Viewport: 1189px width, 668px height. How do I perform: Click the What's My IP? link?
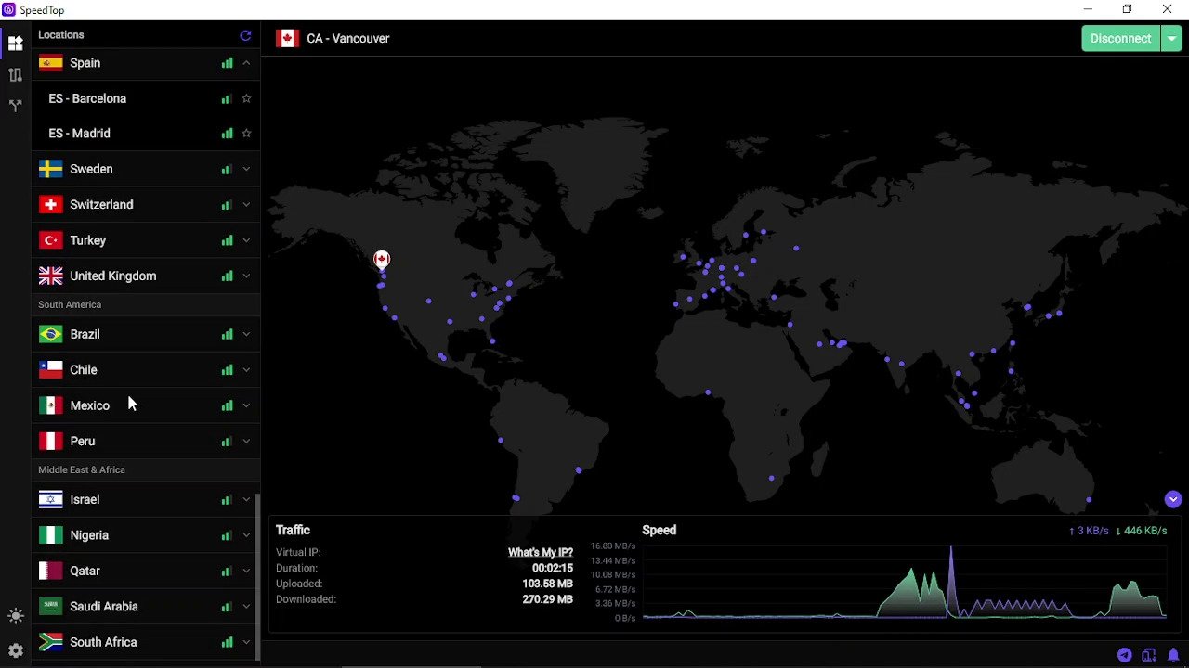point(540,552)
